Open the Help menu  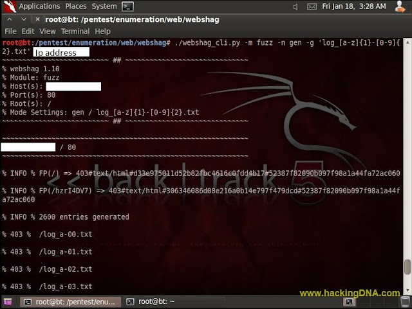point(103,31)
